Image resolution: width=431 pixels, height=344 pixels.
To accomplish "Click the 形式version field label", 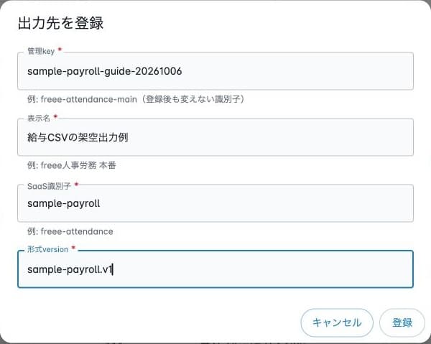I will point(47,249).
